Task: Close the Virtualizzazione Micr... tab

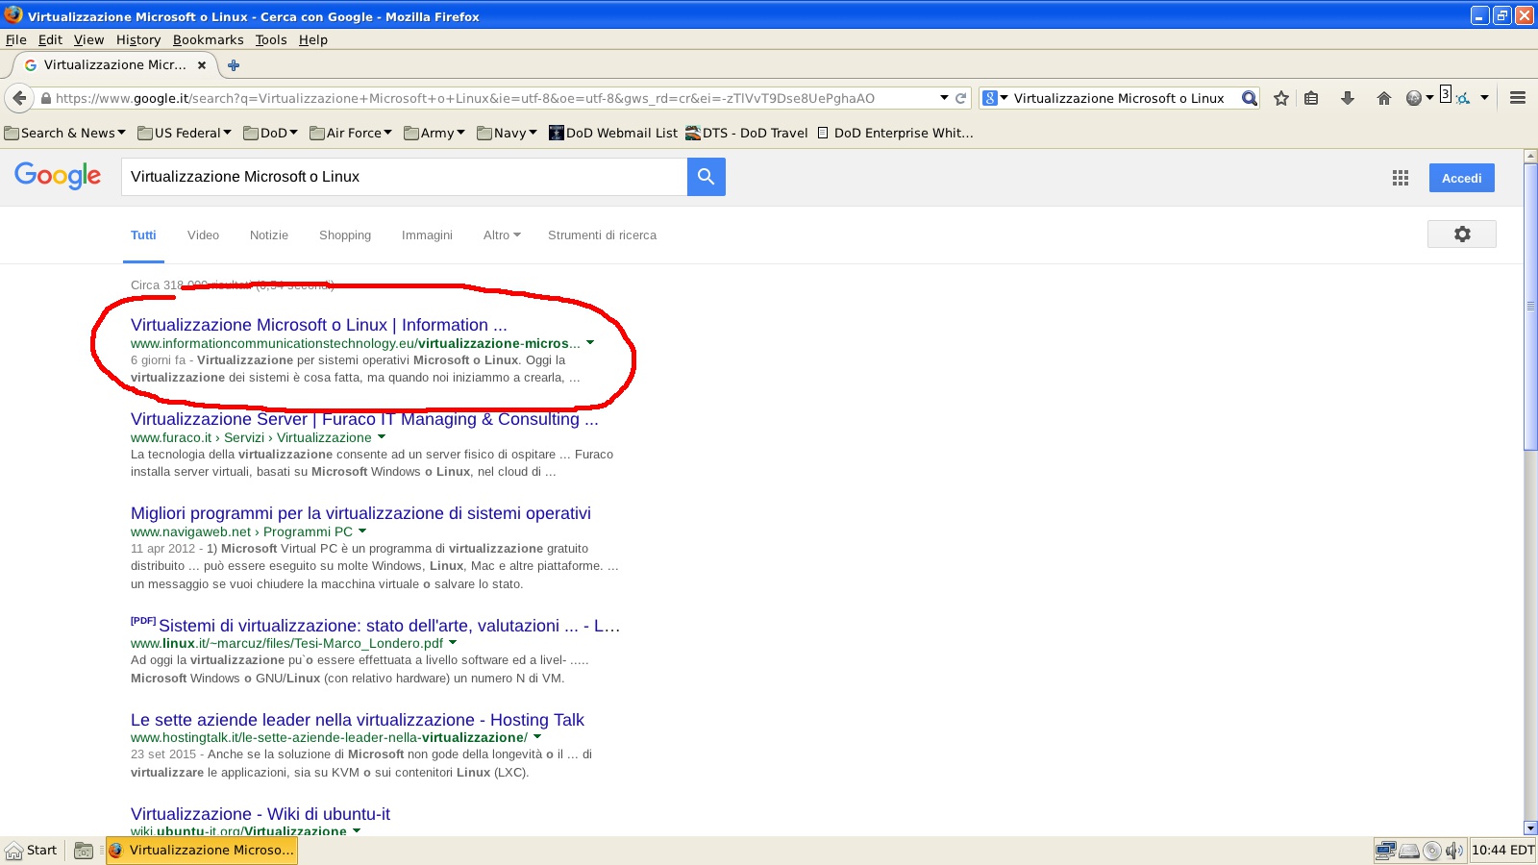Action: 202,65
